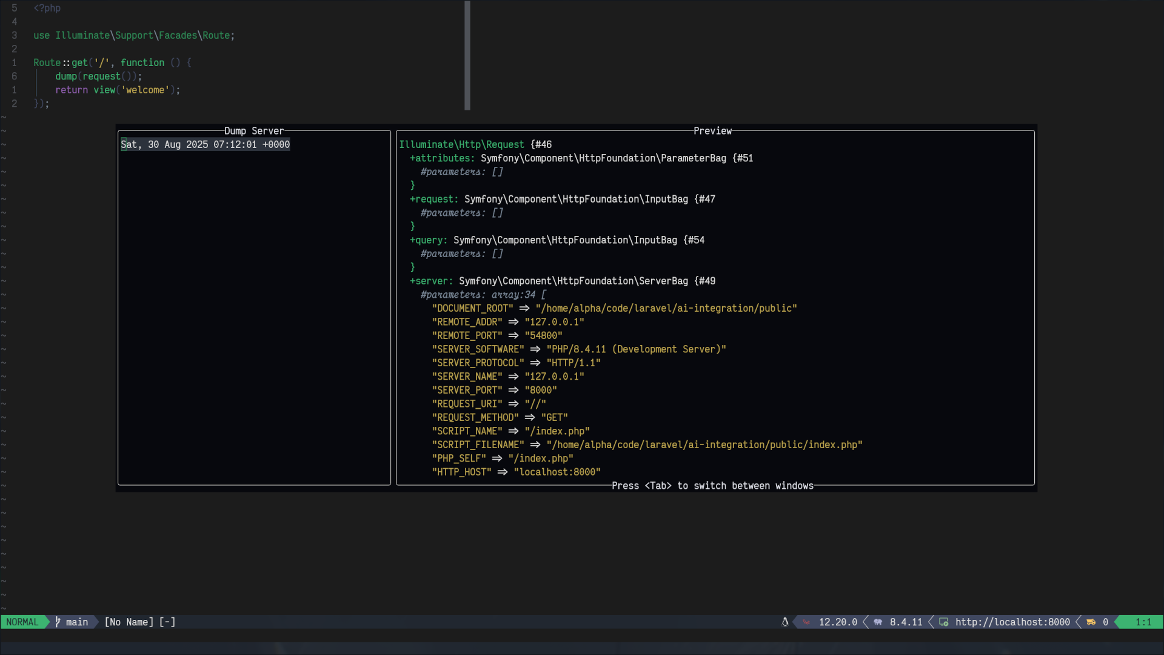Click the git branch icon before main
The width and height of the screenshot is (1164, 655).
(x=58, y=622)
